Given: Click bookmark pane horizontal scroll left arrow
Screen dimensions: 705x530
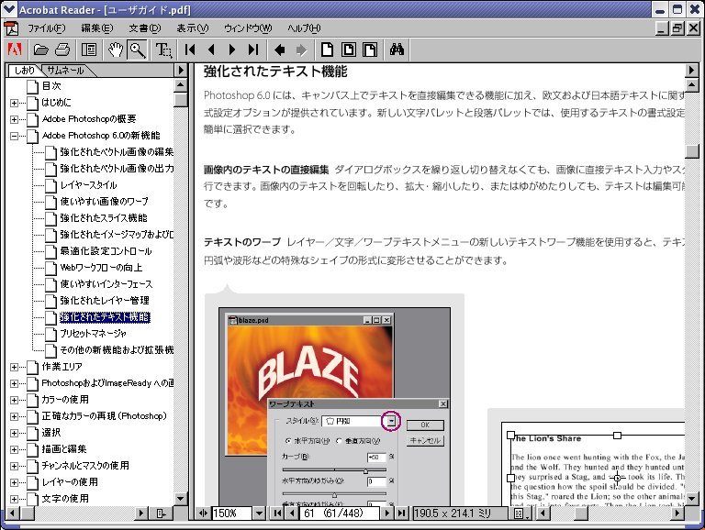Looking at the screenshot, I should point(12,513).
